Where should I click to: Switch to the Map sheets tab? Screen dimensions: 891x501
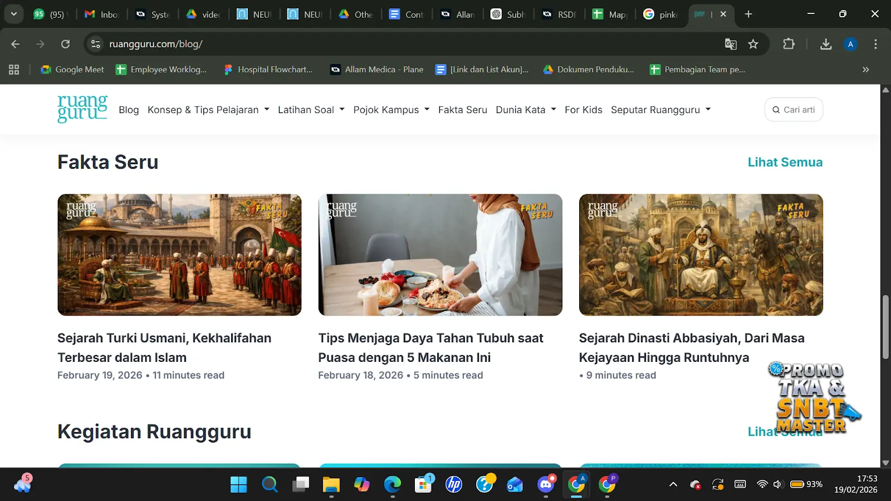pos(610,14)
